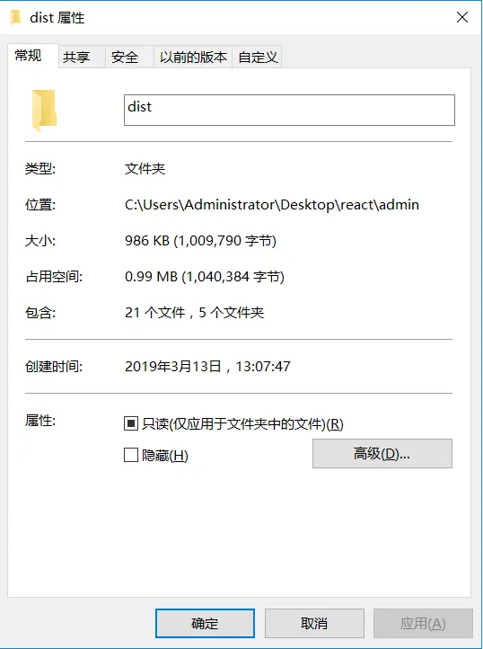Click the 取消 cancel button
Image resolution: width=483 pixels, height=649 pixels.
pyautogui.click(x=314, y=623)
